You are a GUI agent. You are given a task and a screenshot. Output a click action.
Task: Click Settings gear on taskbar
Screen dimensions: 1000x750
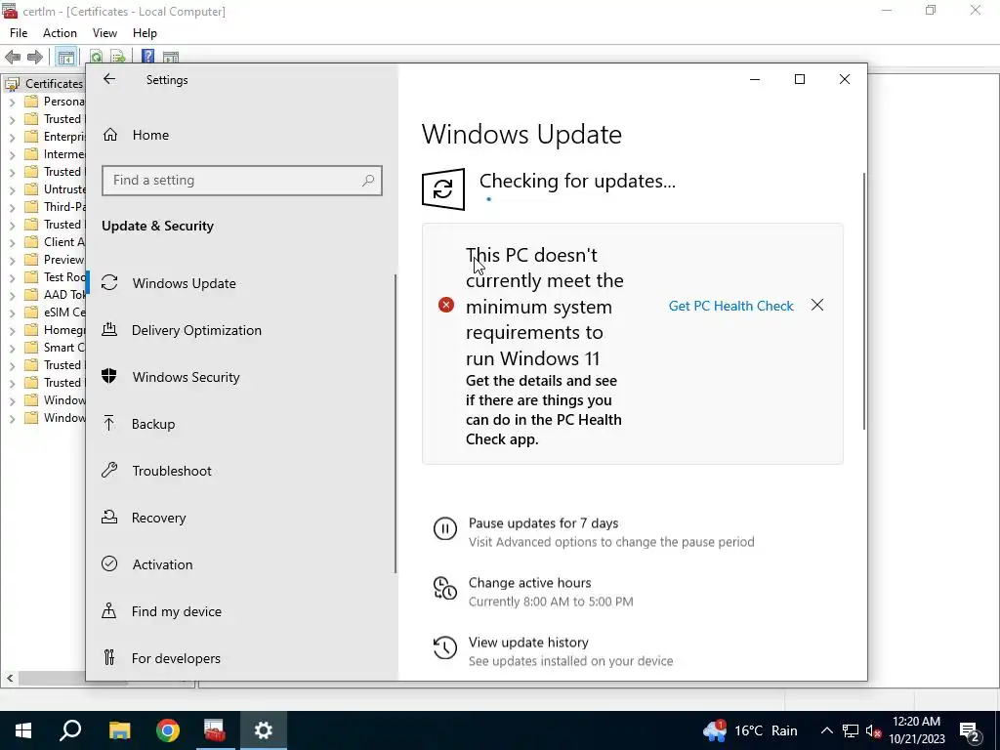263,730
